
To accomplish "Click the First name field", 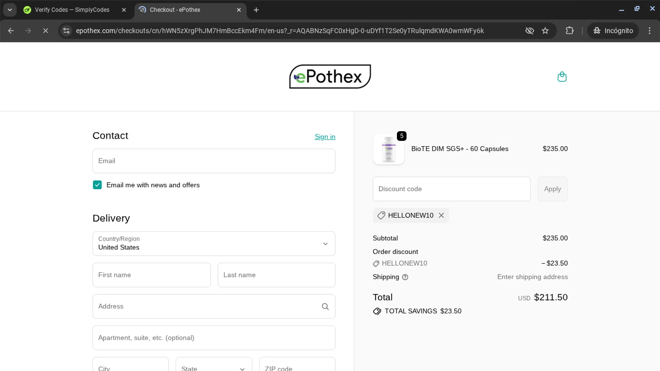I will click(152, 275).
